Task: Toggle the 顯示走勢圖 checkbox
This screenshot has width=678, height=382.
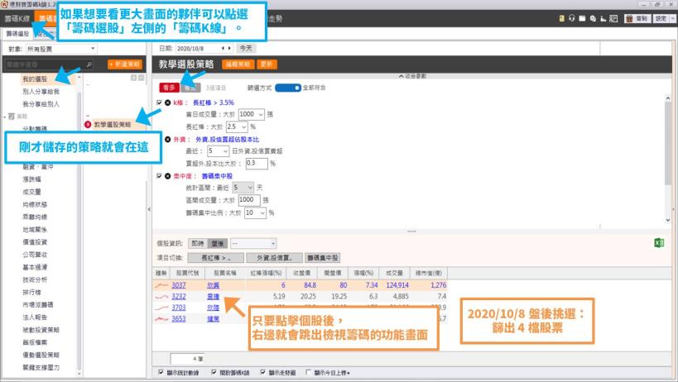Action: pyautogui.click(x=263, y=372)
